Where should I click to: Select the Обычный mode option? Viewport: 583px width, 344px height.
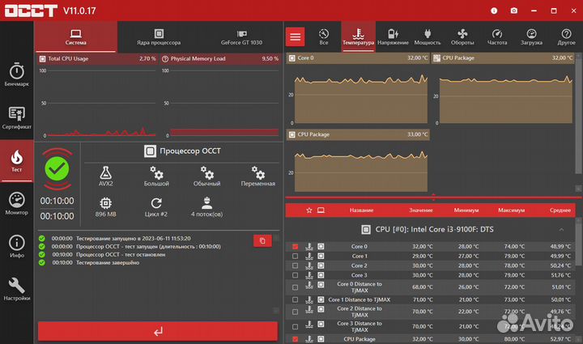pyautogui.click(x=206, y=176)
